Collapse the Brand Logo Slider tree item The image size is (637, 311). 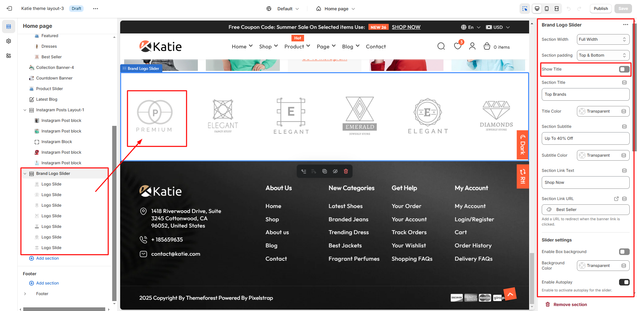pyautogui.click(x=25, y=174)
